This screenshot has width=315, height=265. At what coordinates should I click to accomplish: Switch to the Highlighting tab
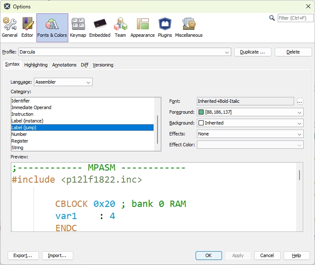[x=36, y=65]
